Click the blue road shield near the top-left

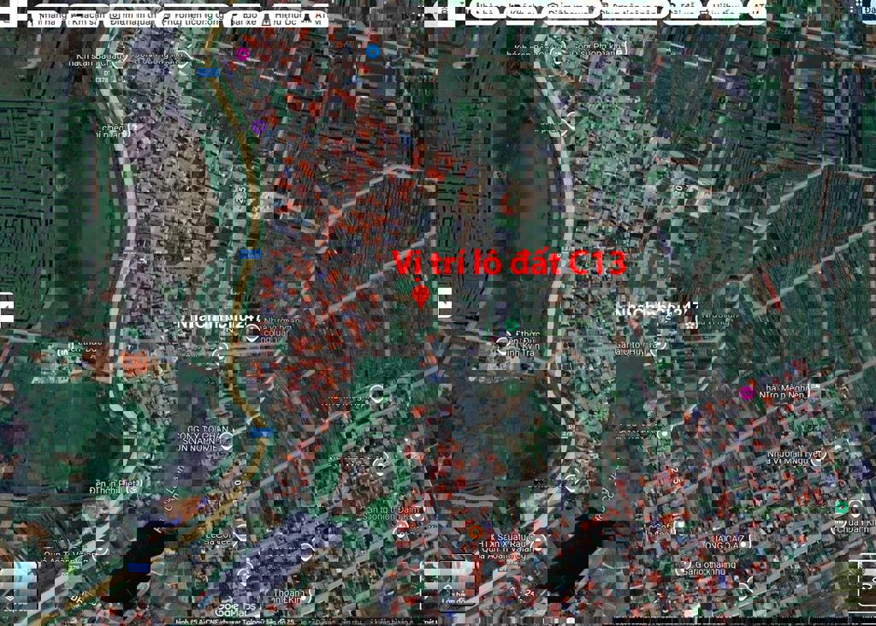pos(208,73)
